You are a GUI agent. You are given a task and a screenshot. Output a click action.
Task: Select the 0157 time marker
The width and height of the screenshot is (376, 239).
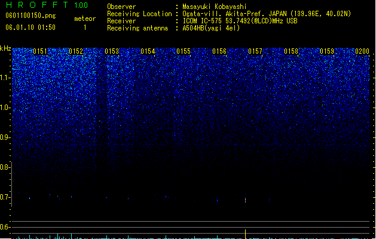point(255,51)
